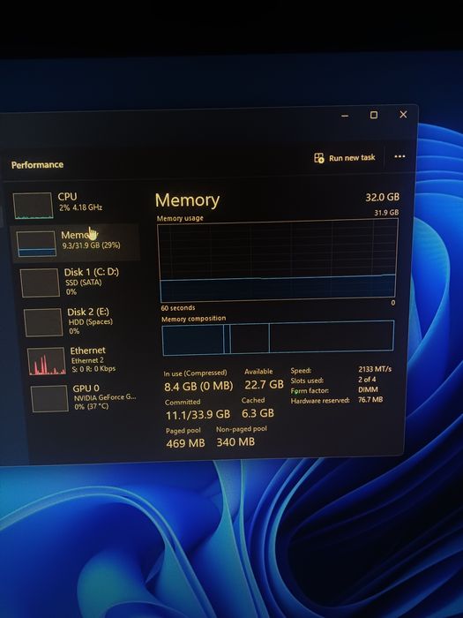Click the Memory usage mini graph thumbnail
Viewport: 463px width, 618px height.
coord(36,244)
